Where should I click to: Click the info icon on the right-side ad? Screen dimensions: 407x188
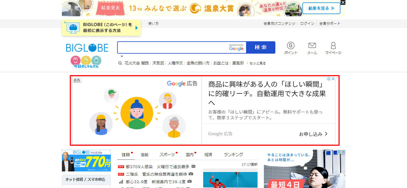tap(339, 152)
